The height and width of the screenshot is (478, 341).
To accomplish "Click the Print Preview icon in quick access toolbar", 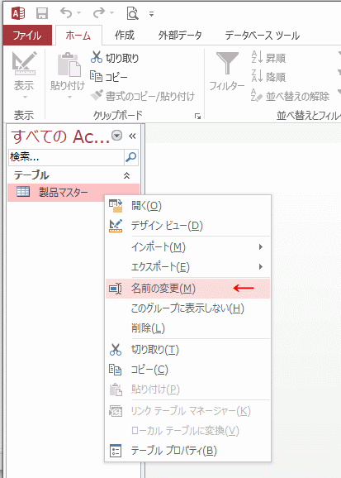I will coord(132,13).
